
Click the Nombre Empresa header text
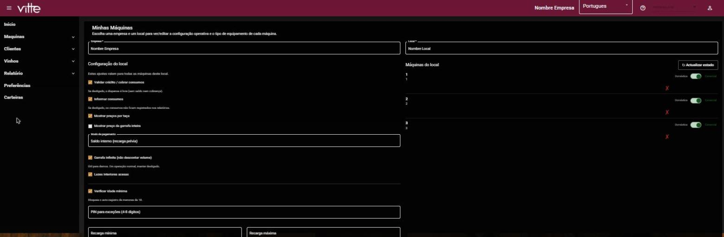click(554, 8)
